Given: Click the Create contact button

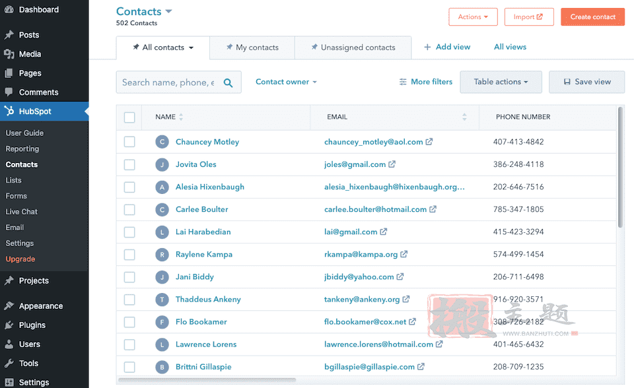Looking at the screenshot, I should 593,17.
